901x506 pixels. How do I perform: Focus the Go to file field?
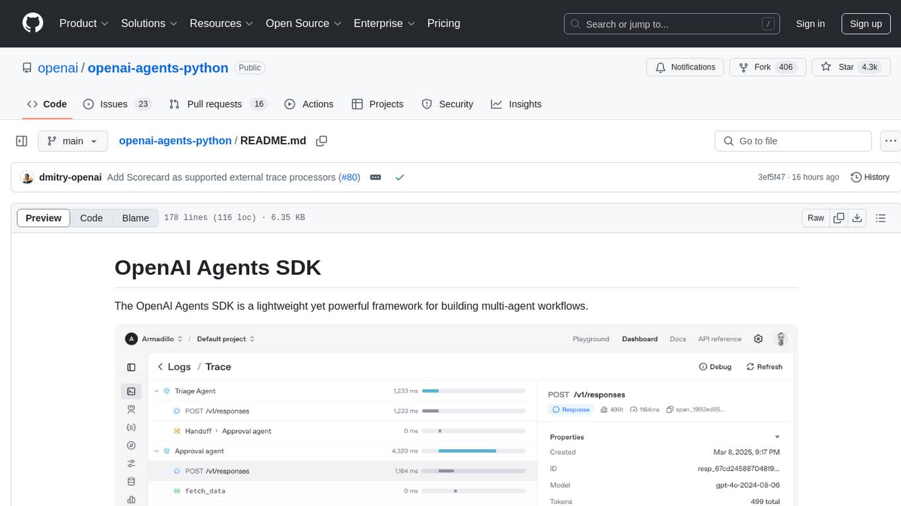click(x=793, y=141)
